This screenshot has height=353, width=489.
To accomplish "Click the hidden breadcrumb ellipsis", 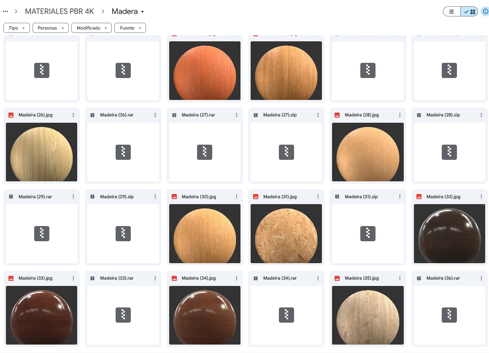I will coord(5,11).
